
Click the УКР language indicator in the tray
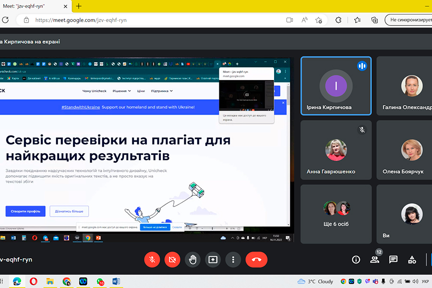pos(425,281)
